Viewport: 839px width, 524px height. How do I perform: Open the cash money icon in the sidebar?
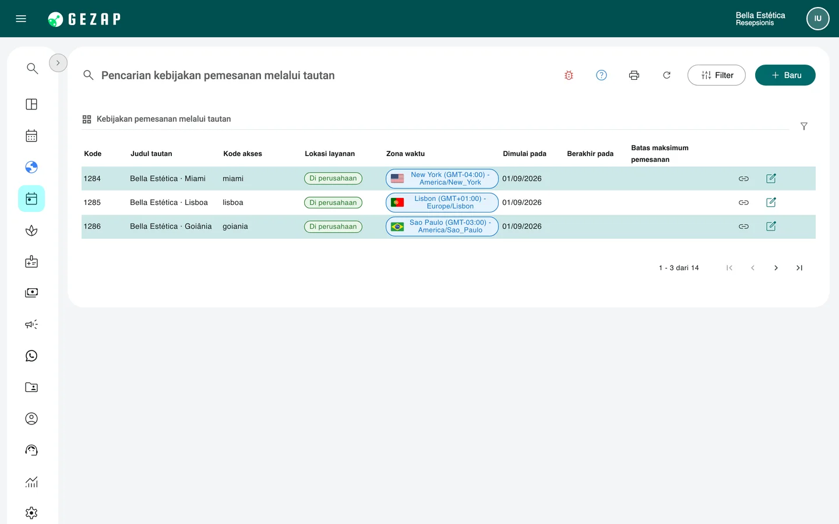tap(31, 293)
